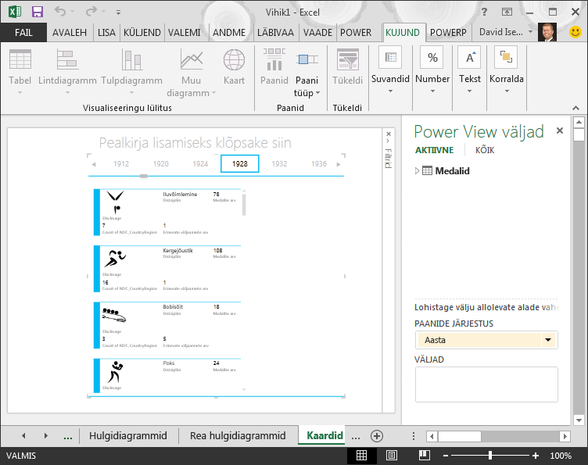Click the smiley feedback icon

click(x=575, y=32)
